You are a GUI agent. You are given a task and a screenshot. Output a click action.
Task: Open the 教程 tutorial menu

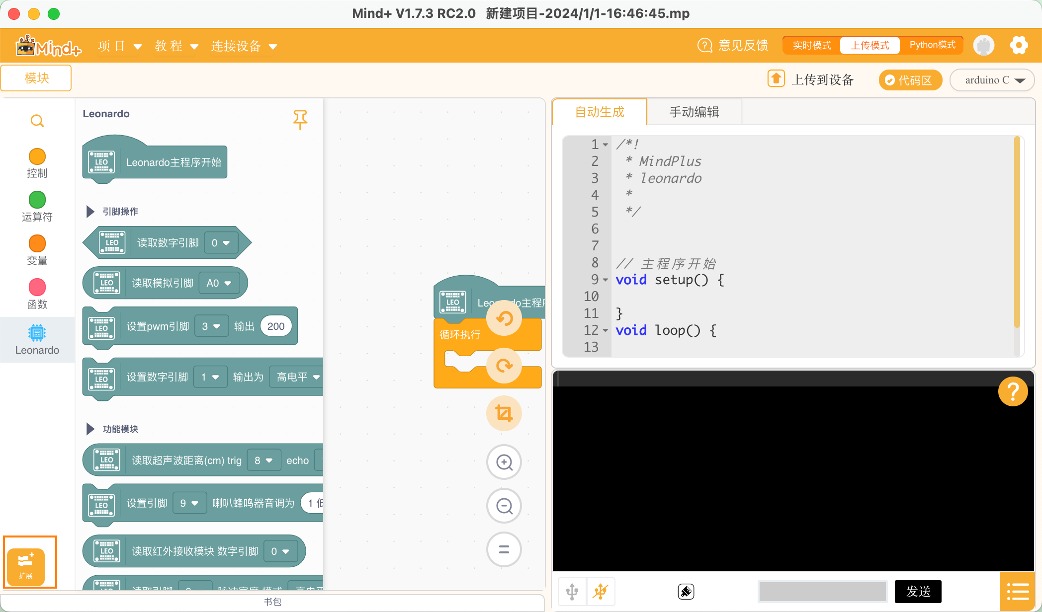coord(176,46)
